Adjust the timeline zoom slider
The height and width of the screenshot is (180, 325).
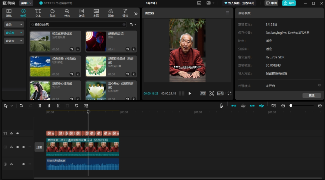[290, 106]
